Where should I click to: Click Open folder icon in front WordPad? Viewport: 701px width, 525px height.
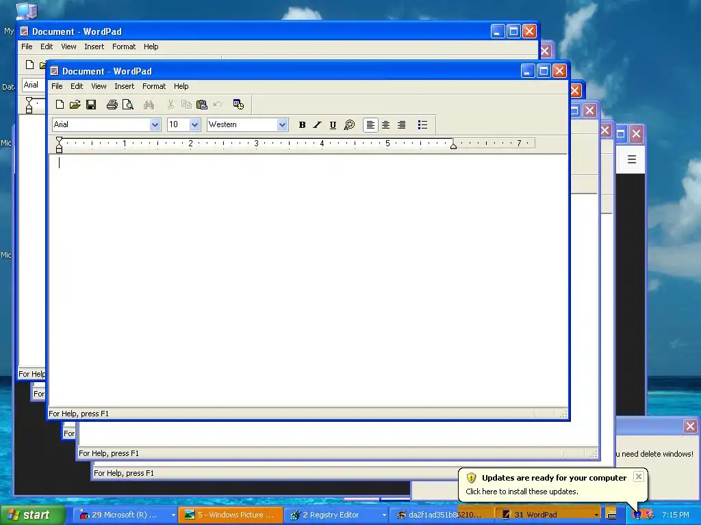(75, 105)
